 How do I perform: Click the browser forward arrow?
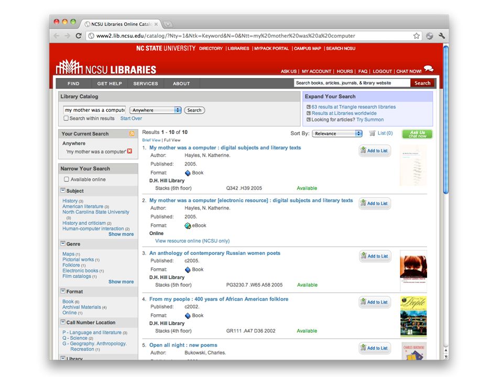point(68,36)
